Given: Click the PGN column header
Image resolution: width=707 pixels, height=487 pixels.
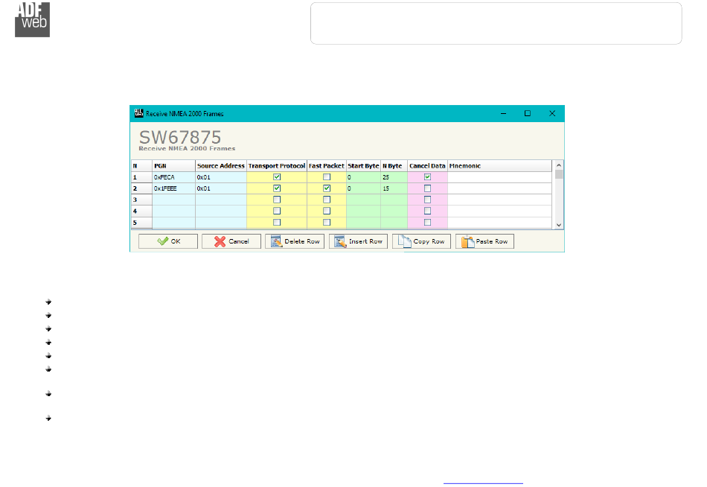Looking at the screenshot, I should pyautogui.click(x=173, y=165).
